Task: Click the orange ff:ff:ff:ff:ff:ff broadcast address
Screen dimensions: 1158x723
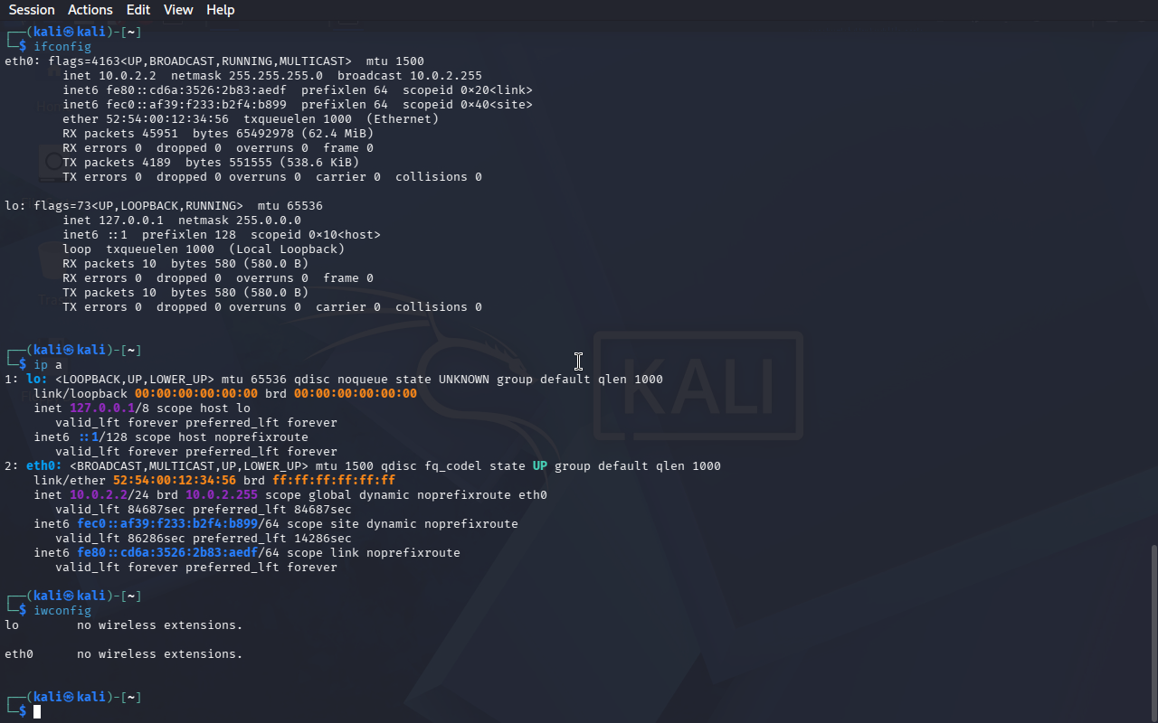Action: 334,481
